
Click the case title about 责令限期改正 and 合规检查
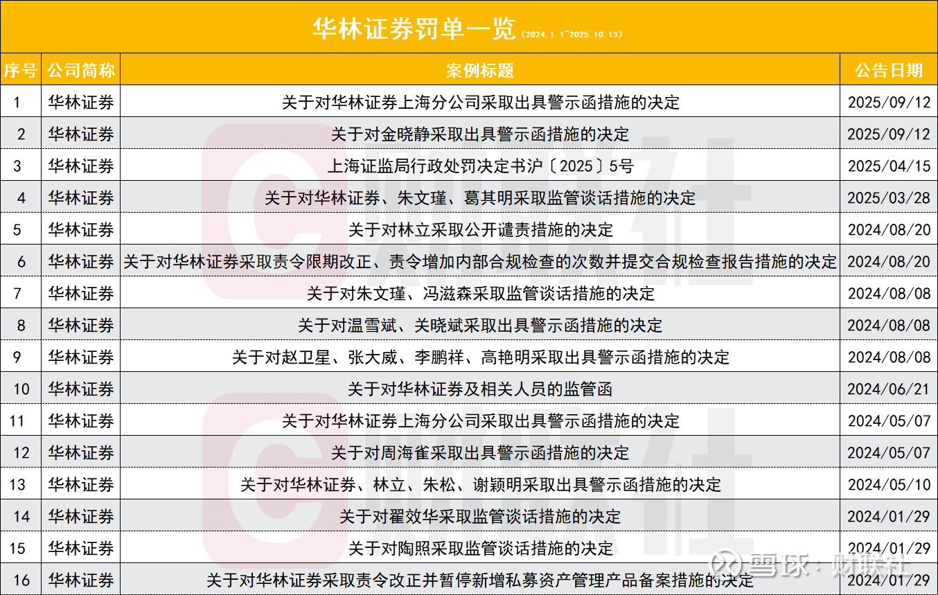click(x=480, y=262)
